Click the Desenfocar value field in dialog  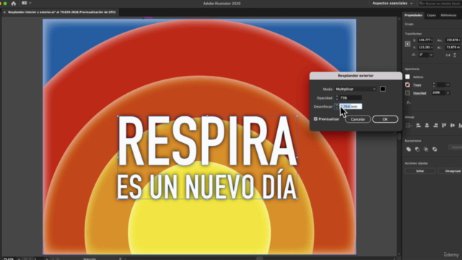click(351, 106)
